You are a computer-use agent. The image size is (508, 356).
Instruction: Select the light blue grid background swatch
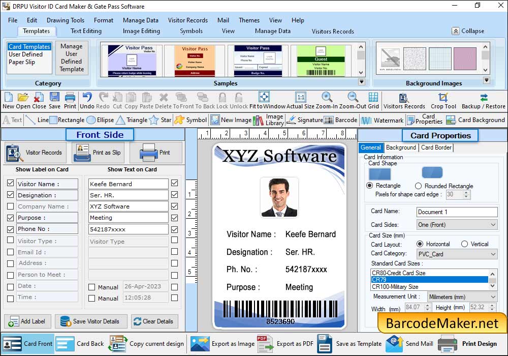(440, 58)
